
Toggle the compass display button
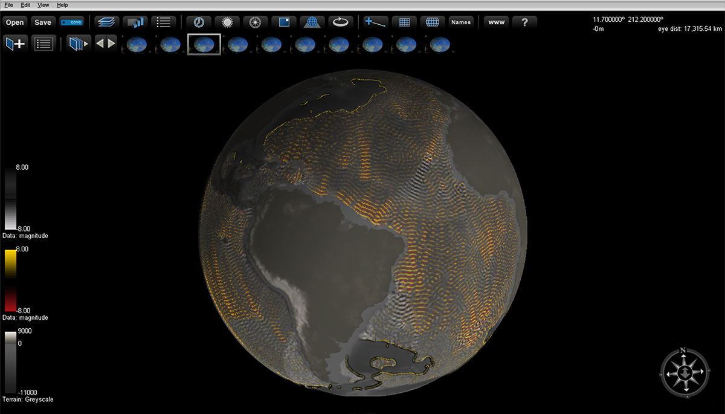pos(255,22)
